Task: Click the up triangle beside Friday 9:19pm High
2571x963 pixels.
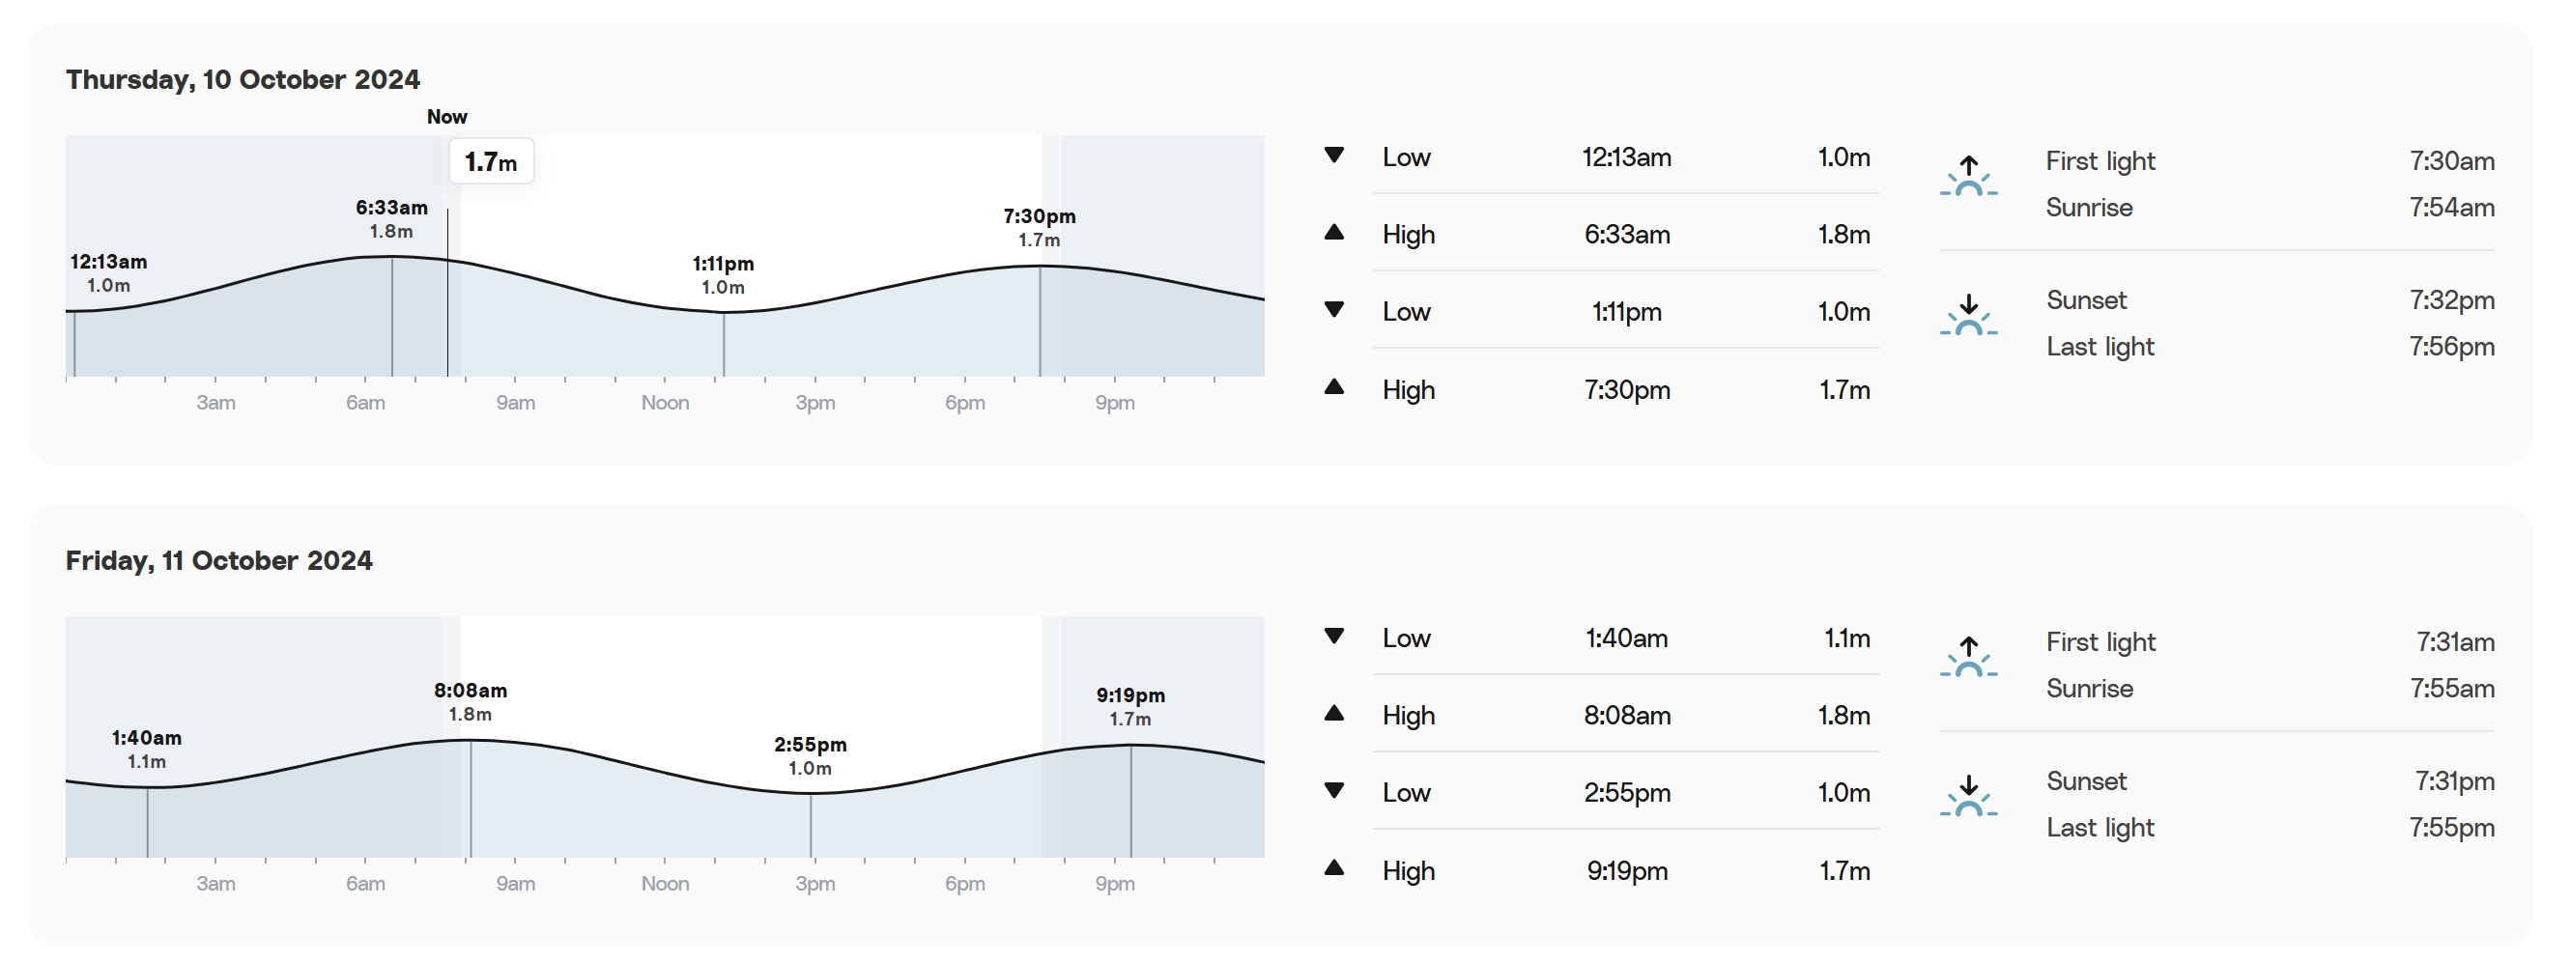Action: (1333, 868)
